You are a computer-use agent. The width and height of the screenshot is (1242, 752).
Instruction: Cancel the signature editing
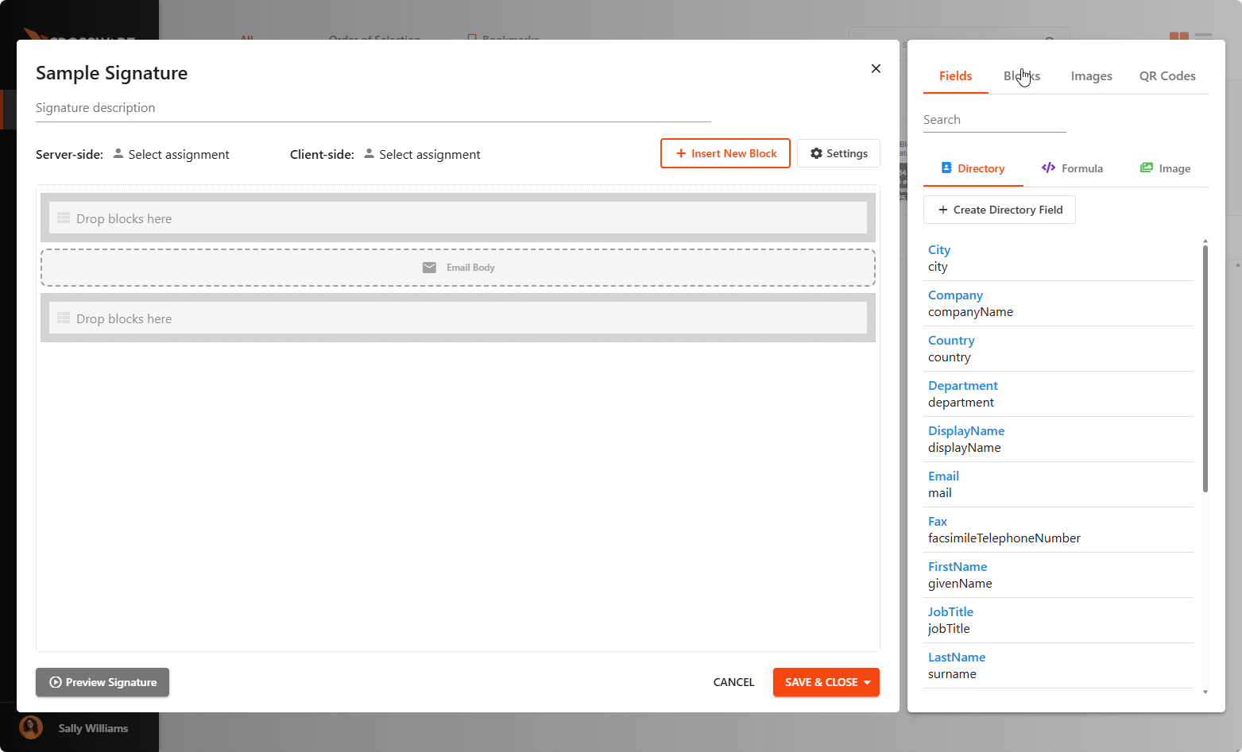coord(733,682)
